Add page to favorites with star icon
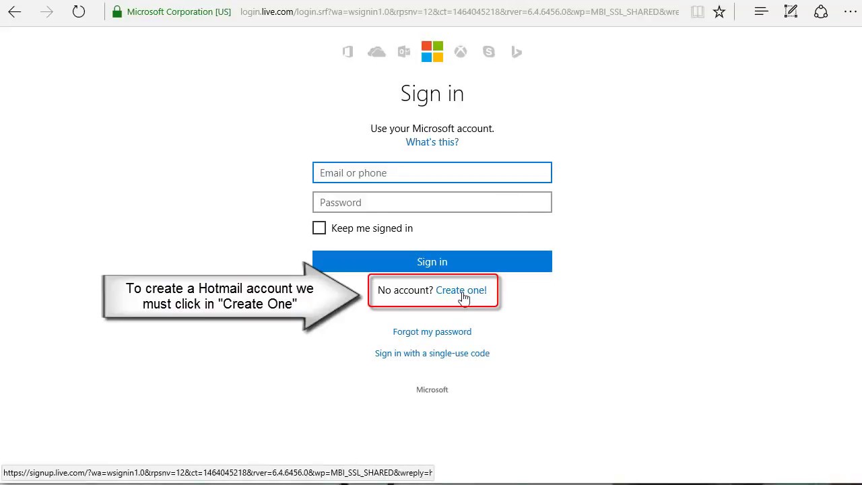The width and height of the screenshot is (862, 485). coord(719,11)
